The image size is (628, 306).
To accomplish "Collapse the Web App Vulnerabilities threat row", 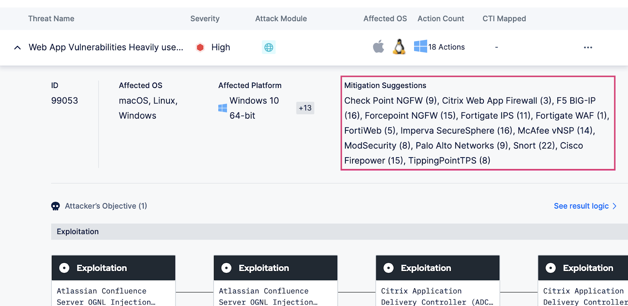I will [x=17, y=48].
